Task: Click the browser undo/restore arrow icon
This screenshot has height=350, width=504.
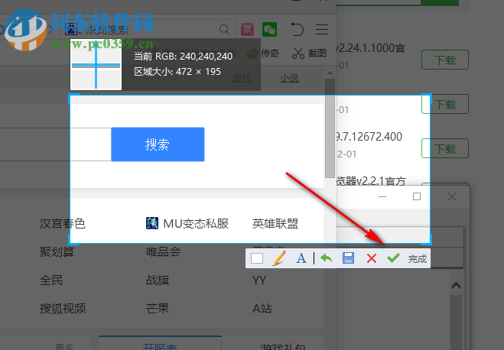Action: [x=297, y=29]
